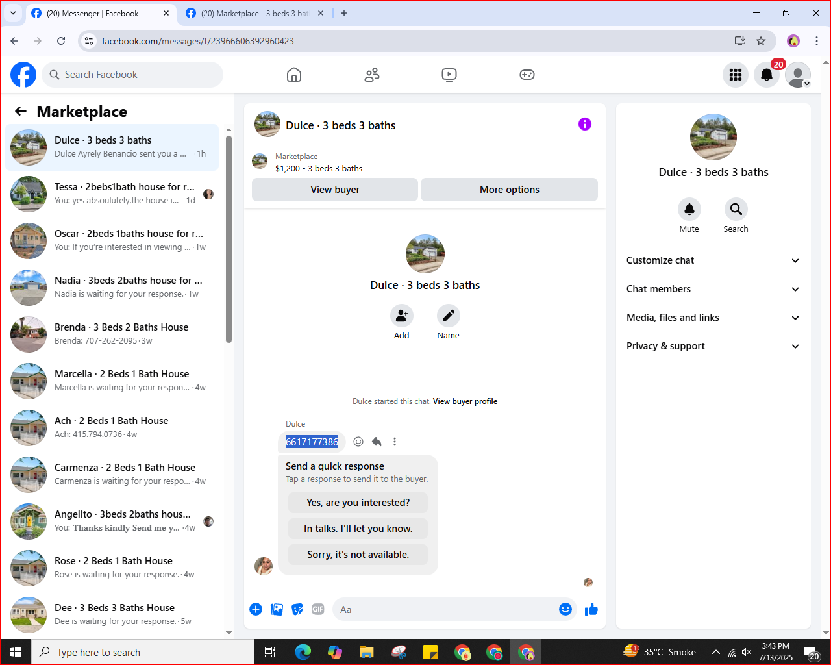Open Windows Start menu
Viewport: 831px width, 665px height.
(x=16, y=652)
